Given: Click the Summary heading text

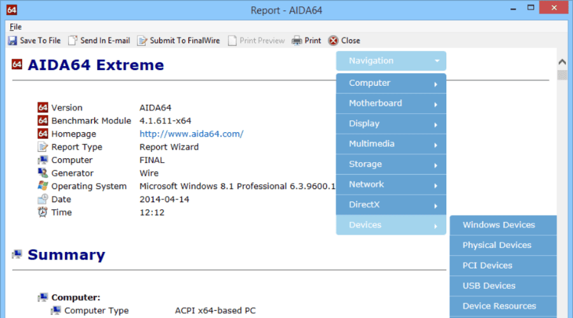Looking at the screenshot, I should [x=66, y=254].
